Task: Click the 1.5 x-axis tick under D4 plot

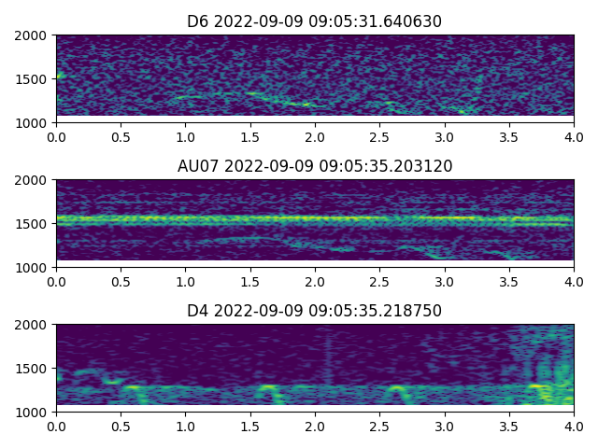Action: (250, 426)
